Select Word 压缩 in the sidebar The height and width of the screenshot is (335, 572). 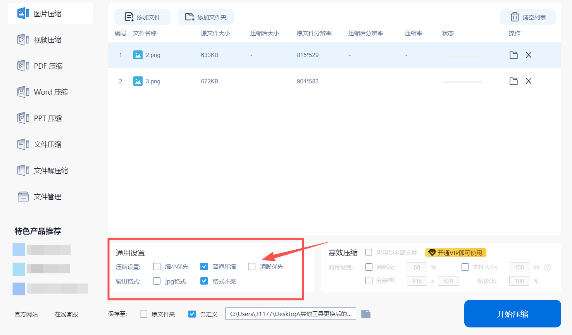pos(50,92)
